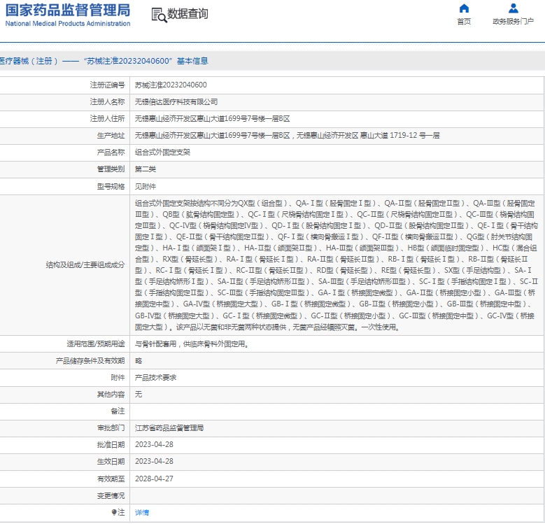545x524 pixels.
Task: Click the 有效期至 row label
Action: point(111,479)
